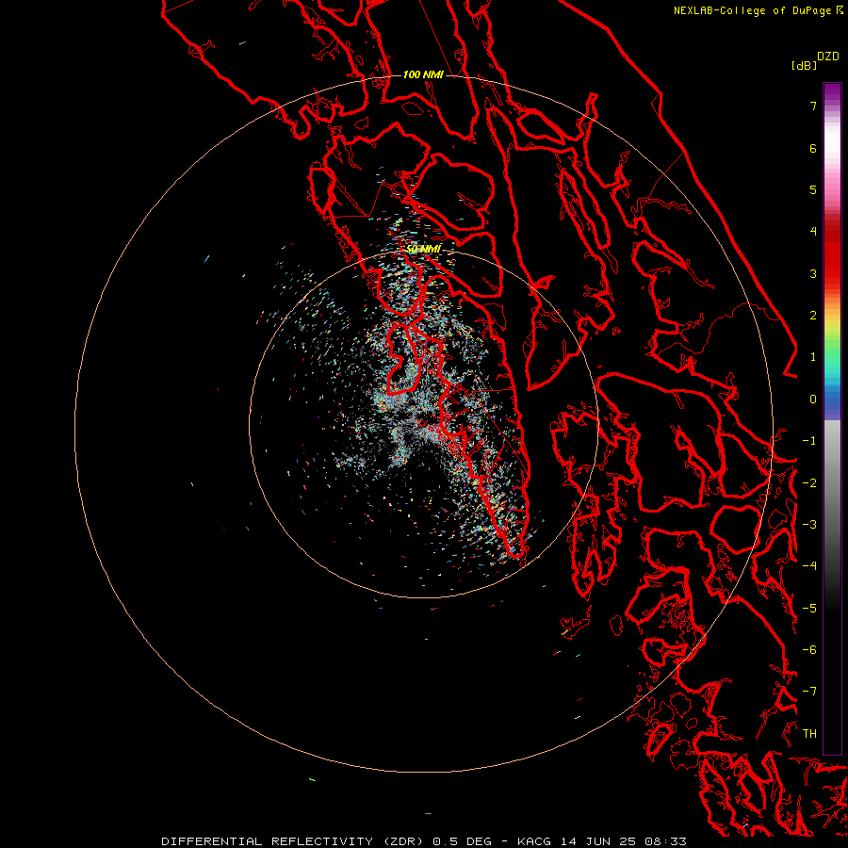Image resolution: width=848 pixels, height=848 pixels.
Task: Click the 1 value on color scale
Action: click(x=813, y=357)
